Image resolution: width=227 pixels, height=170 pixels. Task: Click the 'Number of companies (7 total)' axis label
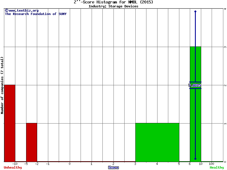[2, 85]
